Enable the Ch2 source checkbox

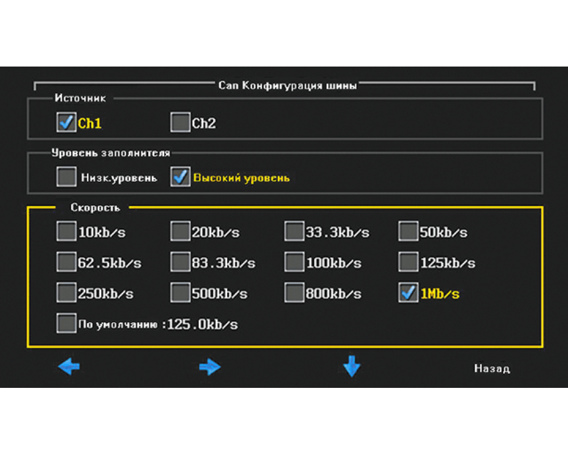click(180, 123)
